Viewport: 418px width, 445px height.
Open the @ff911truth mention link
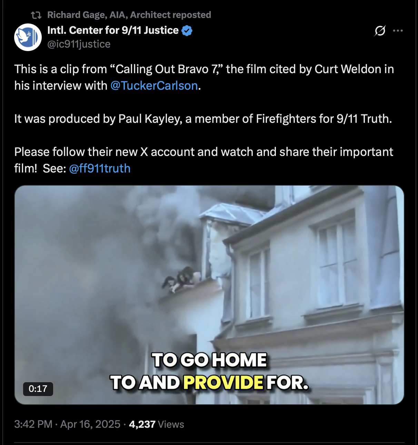100,168
